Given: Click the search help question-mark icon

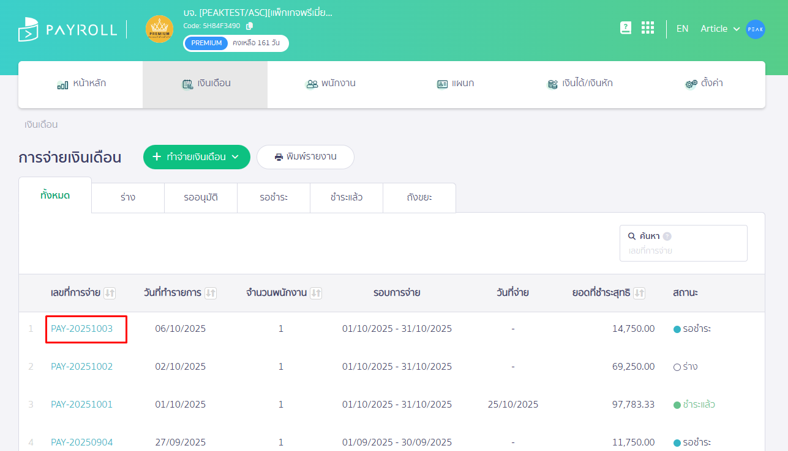Looking at the screenshot, I should (667, 237).
